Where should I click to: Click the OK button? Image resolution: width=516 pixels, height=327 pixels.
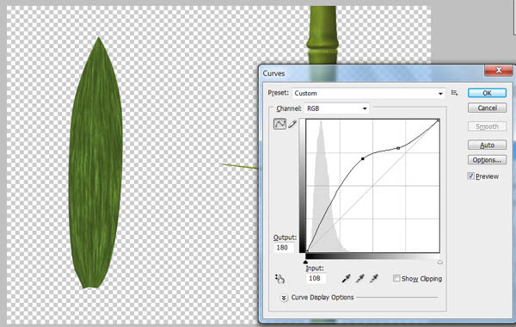click(x=487, y=93)
